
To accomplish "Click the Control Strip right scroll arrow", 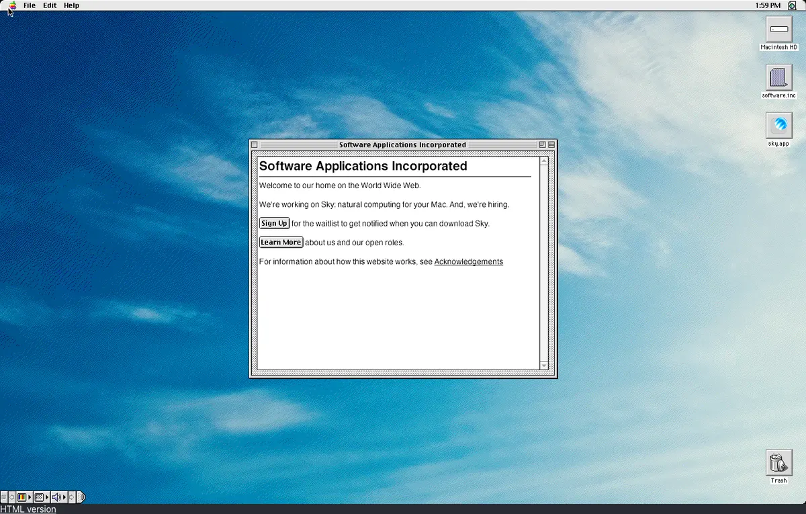I will (x=72, y=497).
